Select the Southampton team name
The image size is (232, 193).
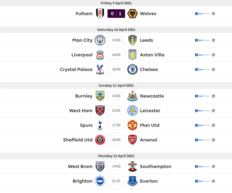tap(155, 166)
